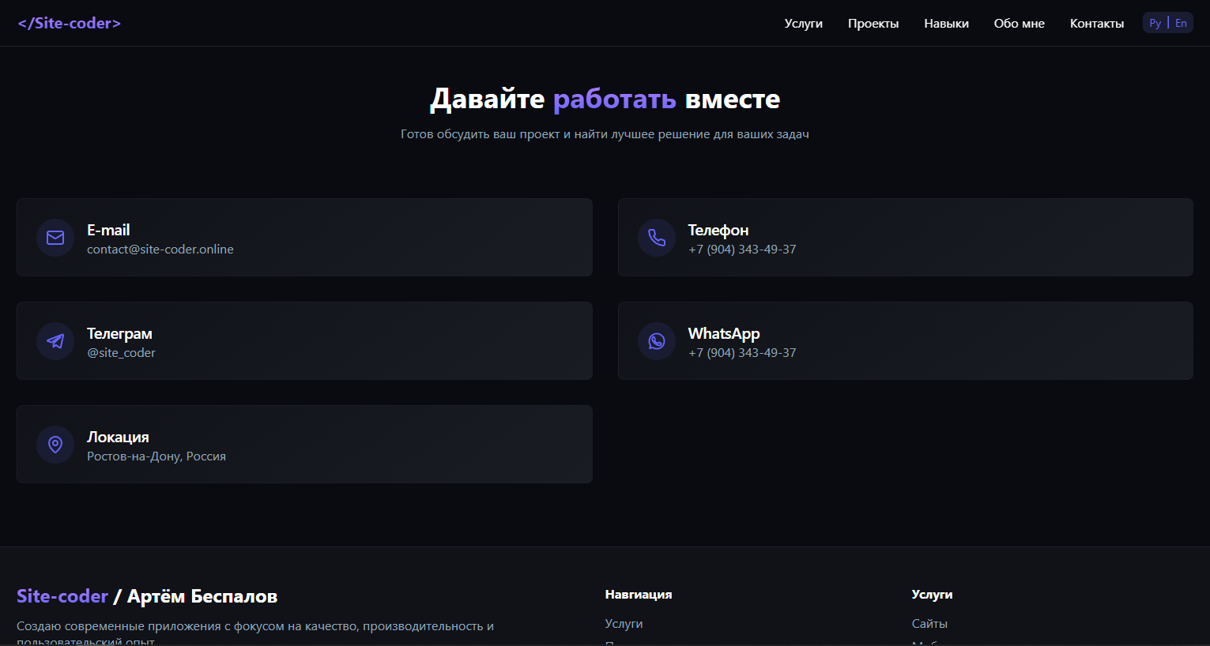Screen dimensions: 1210x646
Task: Open the </Site-coder> logo in the header
Action: tap(70, 23)
